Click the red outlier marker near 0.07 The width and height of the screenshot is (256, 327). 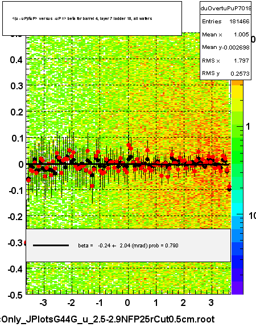129,144
